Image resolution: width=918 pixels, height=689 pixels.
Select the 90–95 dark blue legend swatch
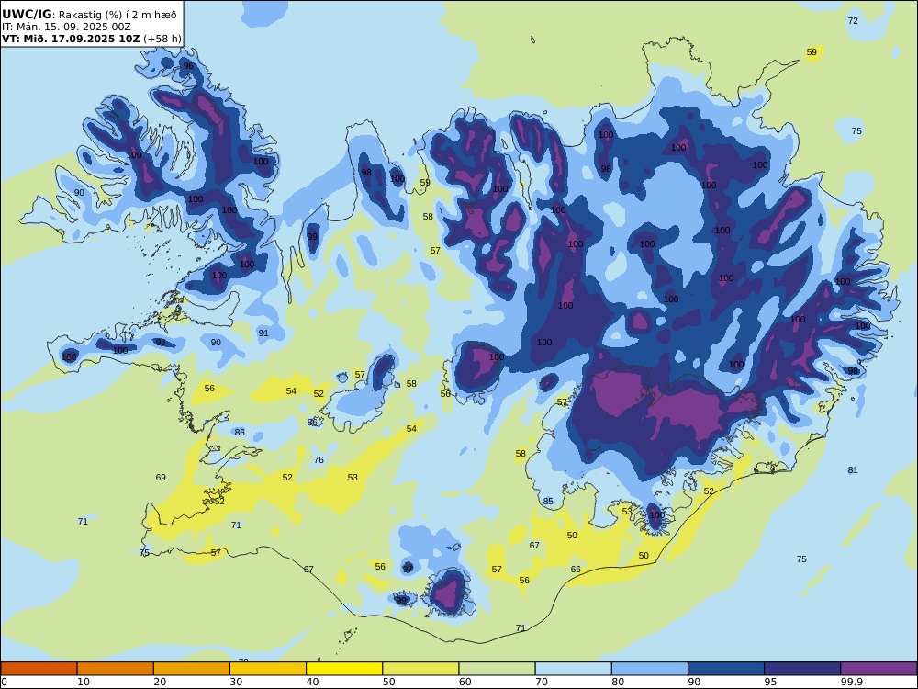(x=726, y=669)
